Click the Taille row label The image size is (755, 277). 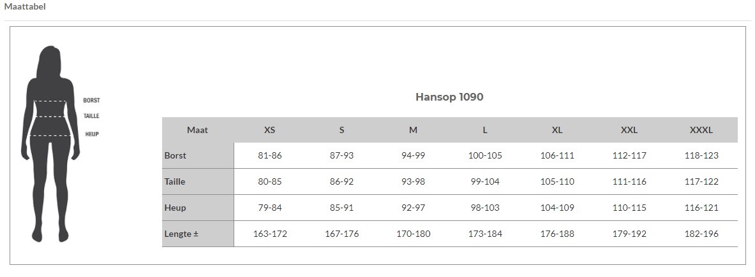(x=175, y=182)
